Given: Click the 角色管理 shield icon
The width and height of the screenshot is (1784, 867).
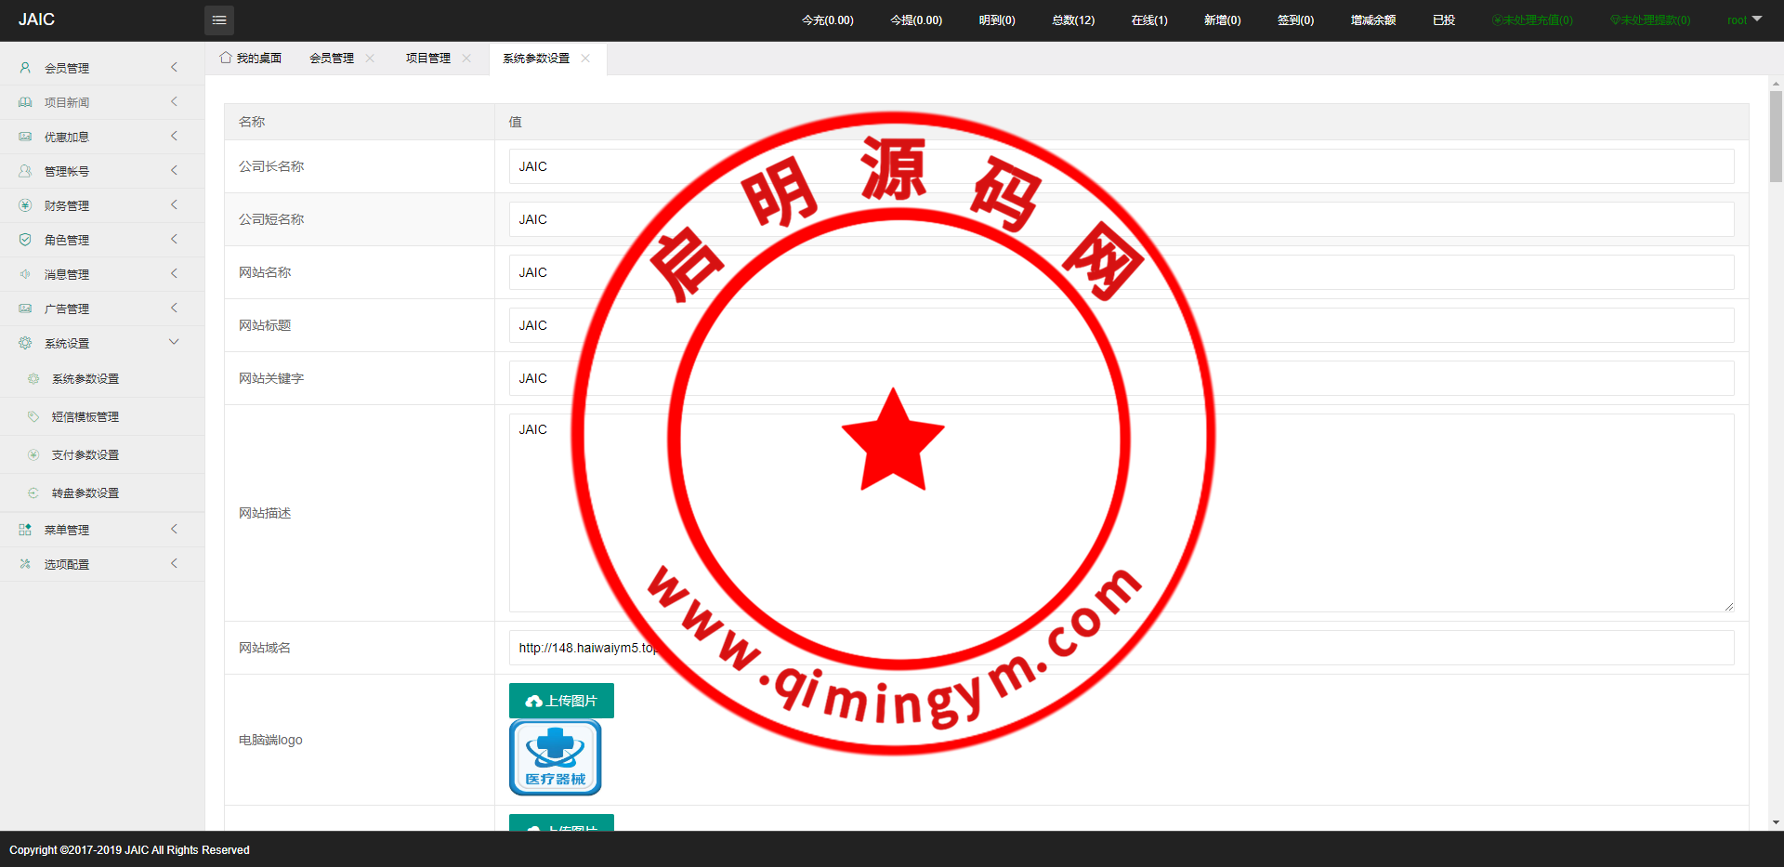Looking at the screenshot, I should pyautogui.click(x=25, y=240).
